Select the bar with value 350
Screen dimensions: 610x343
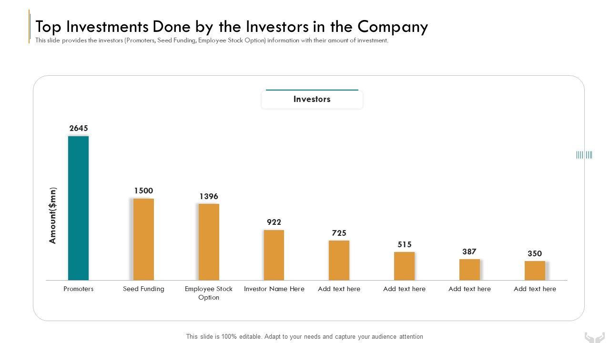535,270
